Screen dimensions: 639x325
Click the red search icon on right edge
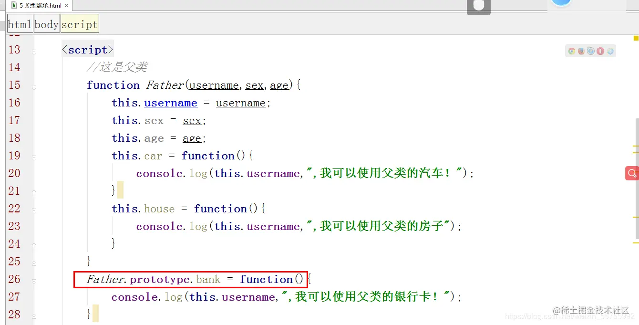click(x=632, y=173)
